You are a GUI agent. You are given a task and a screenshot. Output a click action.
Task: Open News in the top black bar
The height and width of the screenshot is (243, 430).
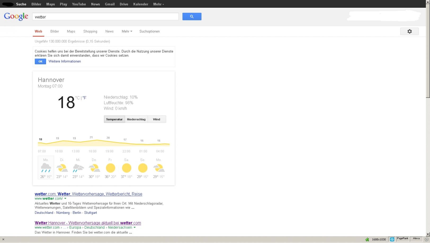coord(95,4)
